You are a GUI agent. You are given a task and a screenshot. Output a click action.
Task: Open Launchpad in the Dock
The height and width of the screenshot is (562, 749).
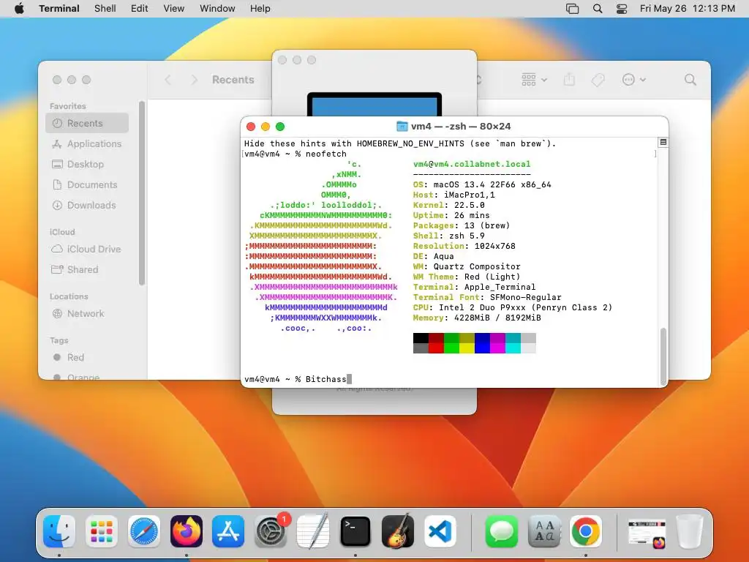[101, 531]
